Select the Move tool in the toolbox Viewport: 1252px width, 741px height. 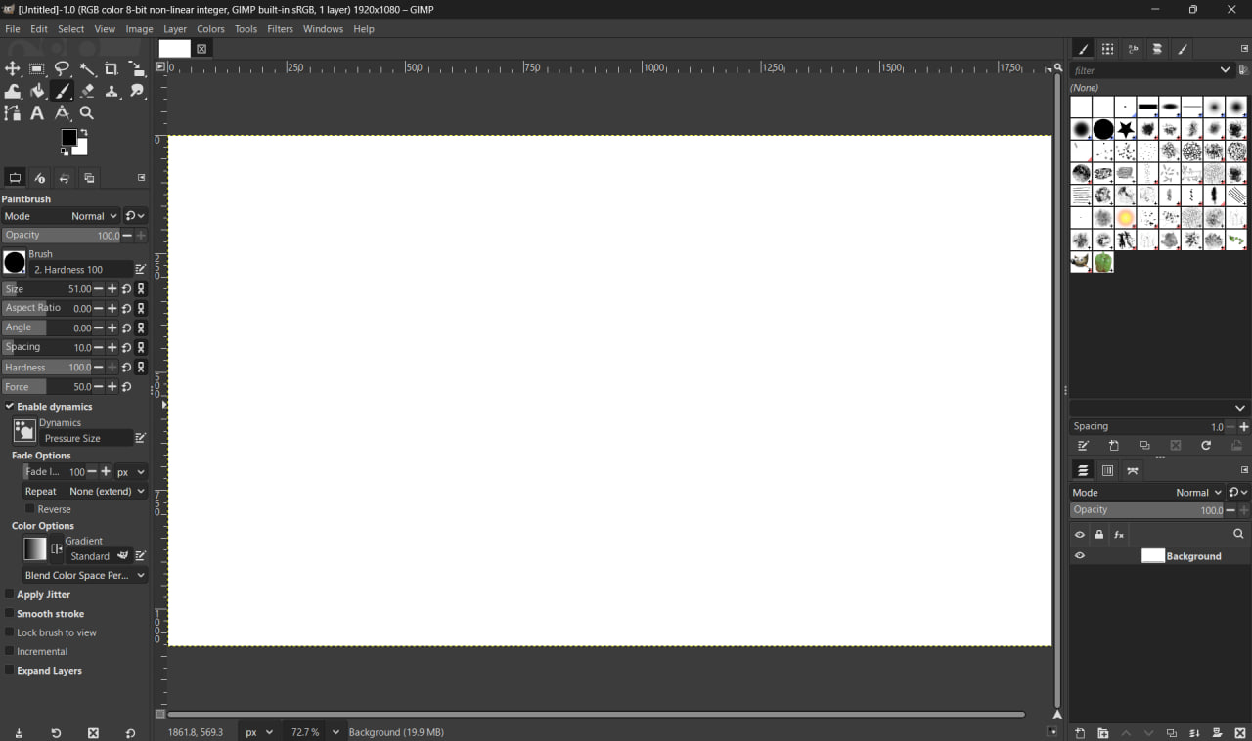coord(13,68)
